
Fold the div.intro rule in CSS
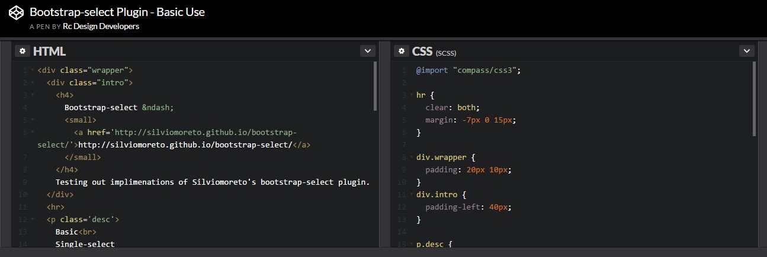coord(411,195)
